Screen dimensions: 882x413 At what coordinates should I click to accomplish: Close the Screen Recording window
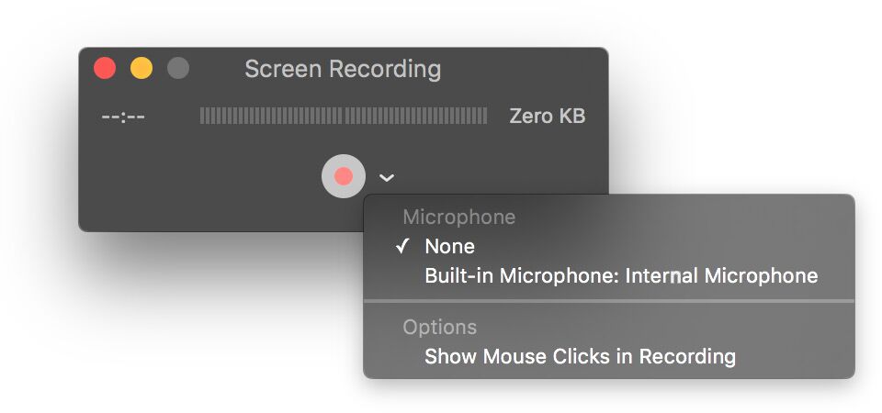pos(105,68)
